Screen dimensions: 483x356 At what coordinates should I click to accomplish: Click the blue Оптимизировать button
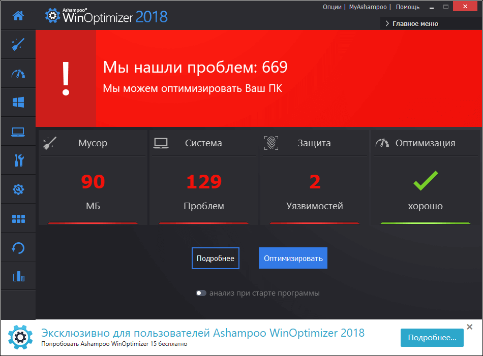[x=293, y=258]
